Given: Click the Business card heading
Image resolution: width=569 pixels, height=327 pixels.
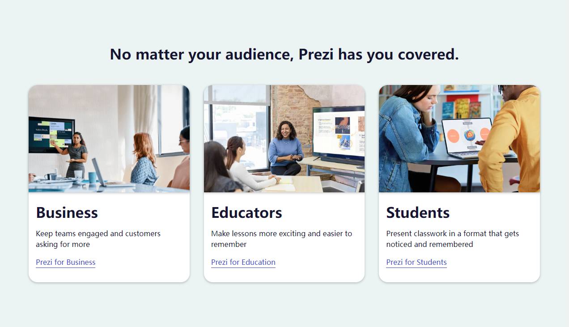Looking at the screenshot, I should [67, 212].
